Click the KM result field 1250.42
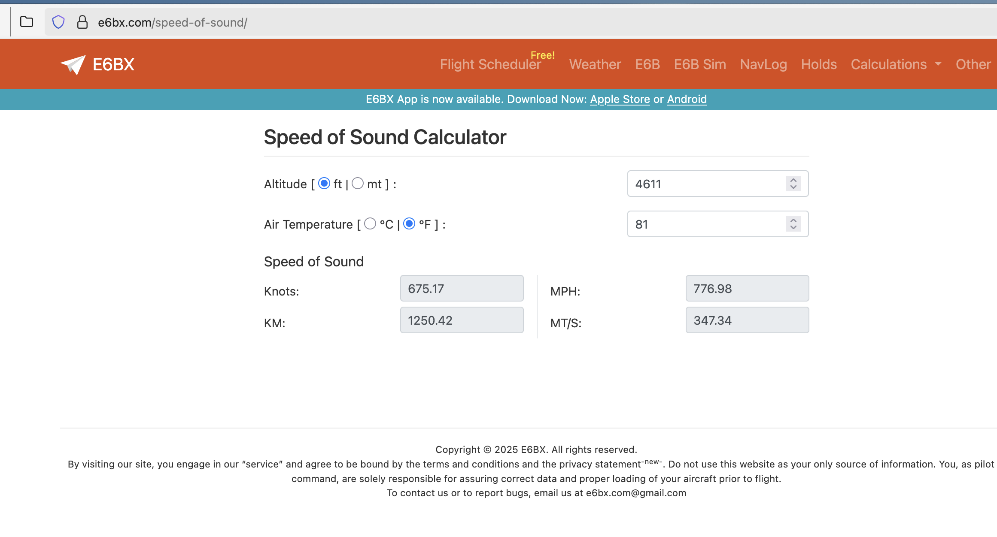 pos(462,320)
